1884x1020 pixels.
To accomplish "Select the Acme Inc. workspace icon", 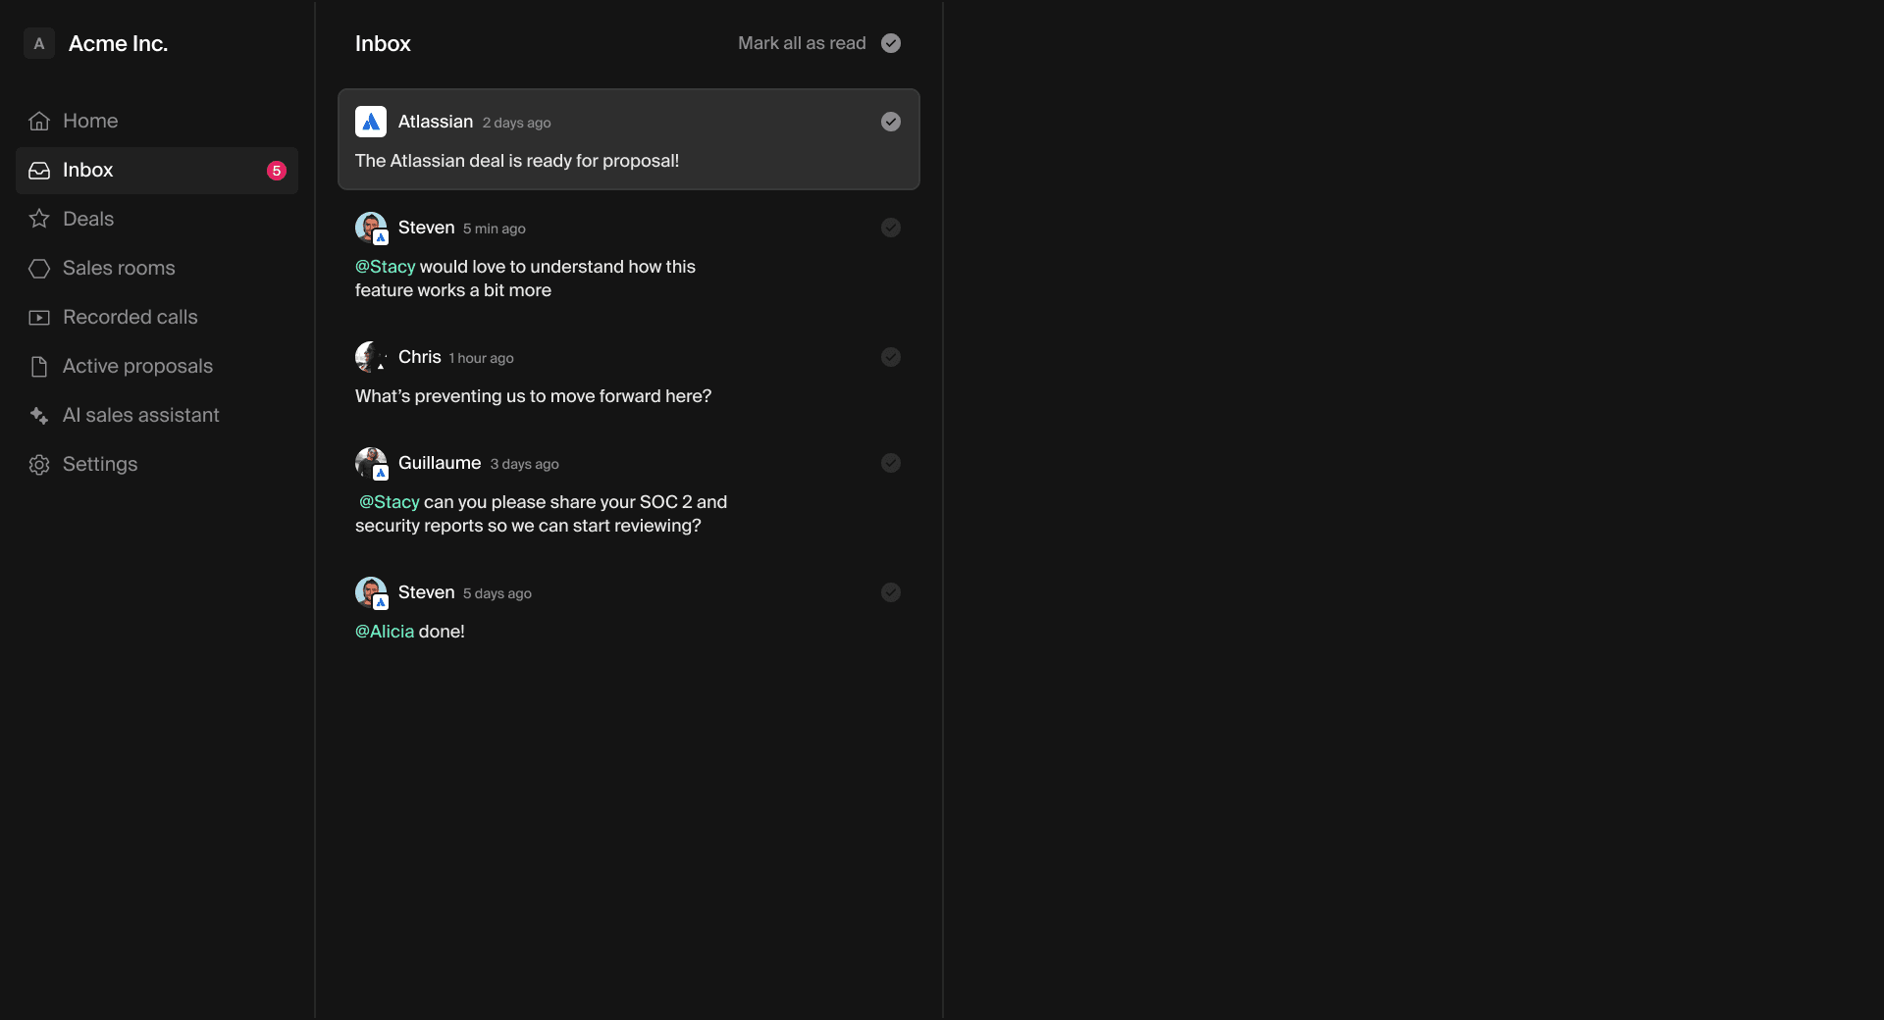I will click(38, 43).
